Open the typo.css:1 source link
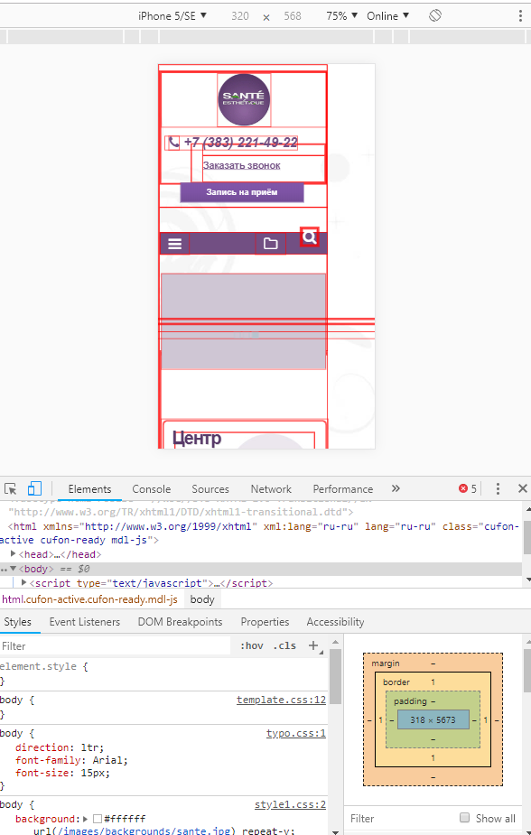The image size is (531, 835). pyautogui.click(x=296, y=733)
